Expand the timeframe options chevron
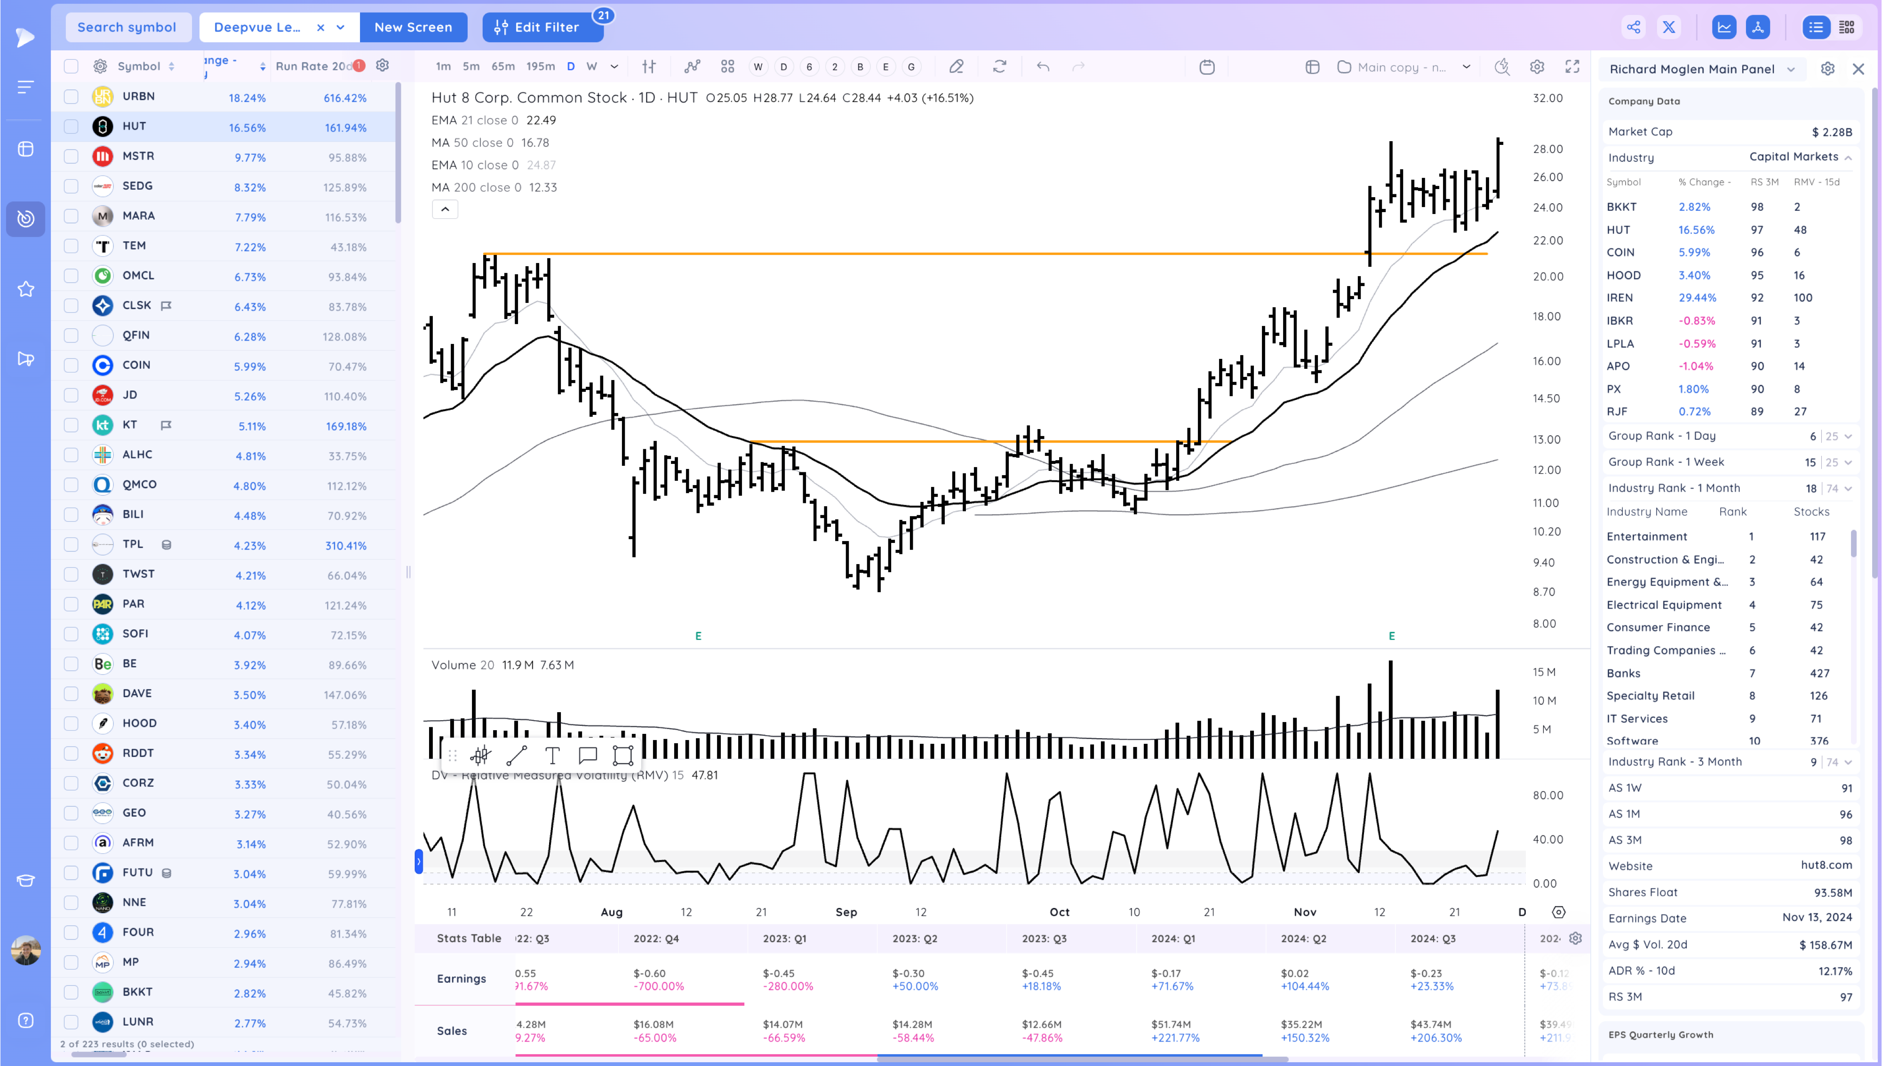 point(614,67)
